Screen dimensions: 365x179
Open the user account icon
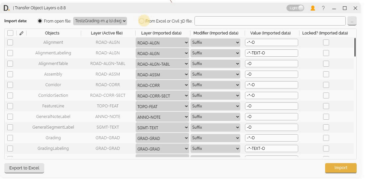(312, 8)
